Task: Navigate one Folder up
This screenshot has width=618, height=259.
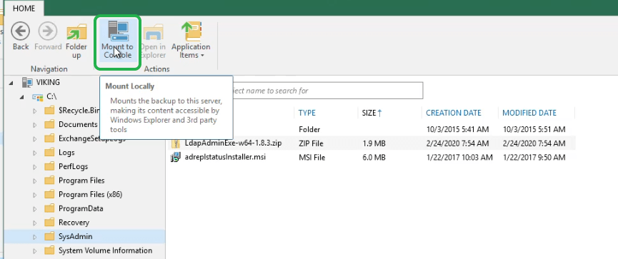Action: coord(76,41)
